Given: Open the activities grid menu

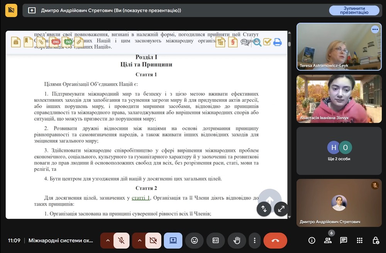Looking at the screenshot, I should [359, 240].
